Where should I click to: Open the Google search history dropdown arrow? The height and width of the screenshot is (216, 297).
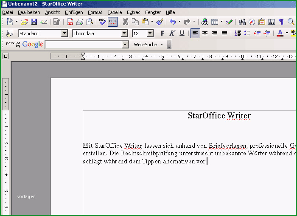[x=125, y=45]
